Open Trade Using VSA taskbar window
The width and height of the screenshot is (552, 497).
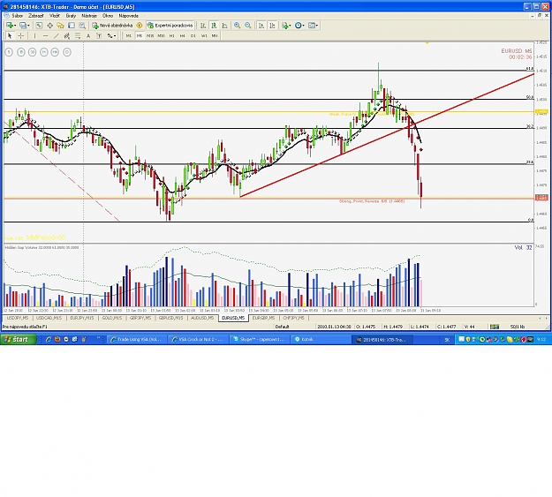[x=136, y=339]
